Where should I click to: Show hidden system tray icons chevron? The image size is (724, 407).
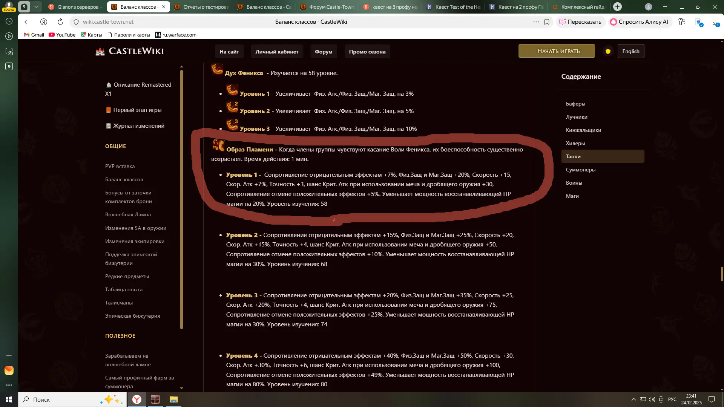[x=633, y=399]
